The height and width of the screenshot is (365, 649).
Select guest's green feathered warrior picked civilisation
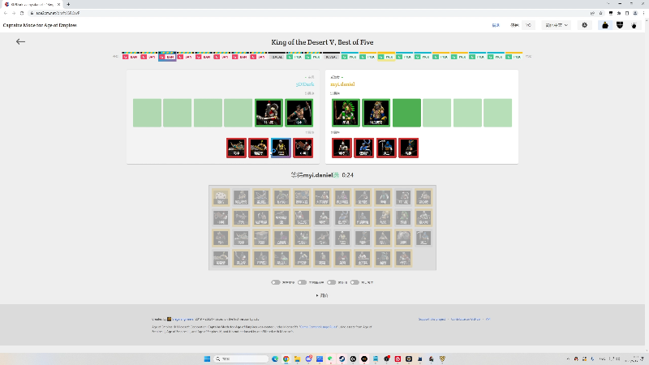pyautogui.click(x=346, y=113)
